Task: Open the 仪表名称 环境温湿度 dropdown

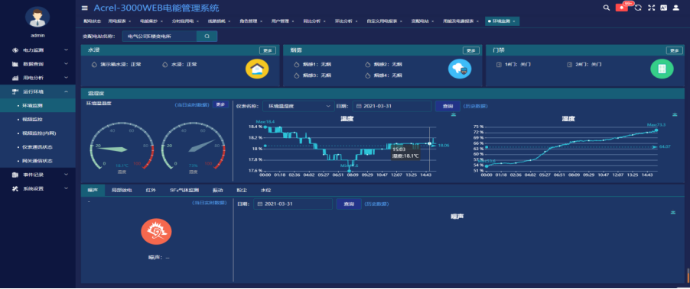Action: tap(298, 106)
